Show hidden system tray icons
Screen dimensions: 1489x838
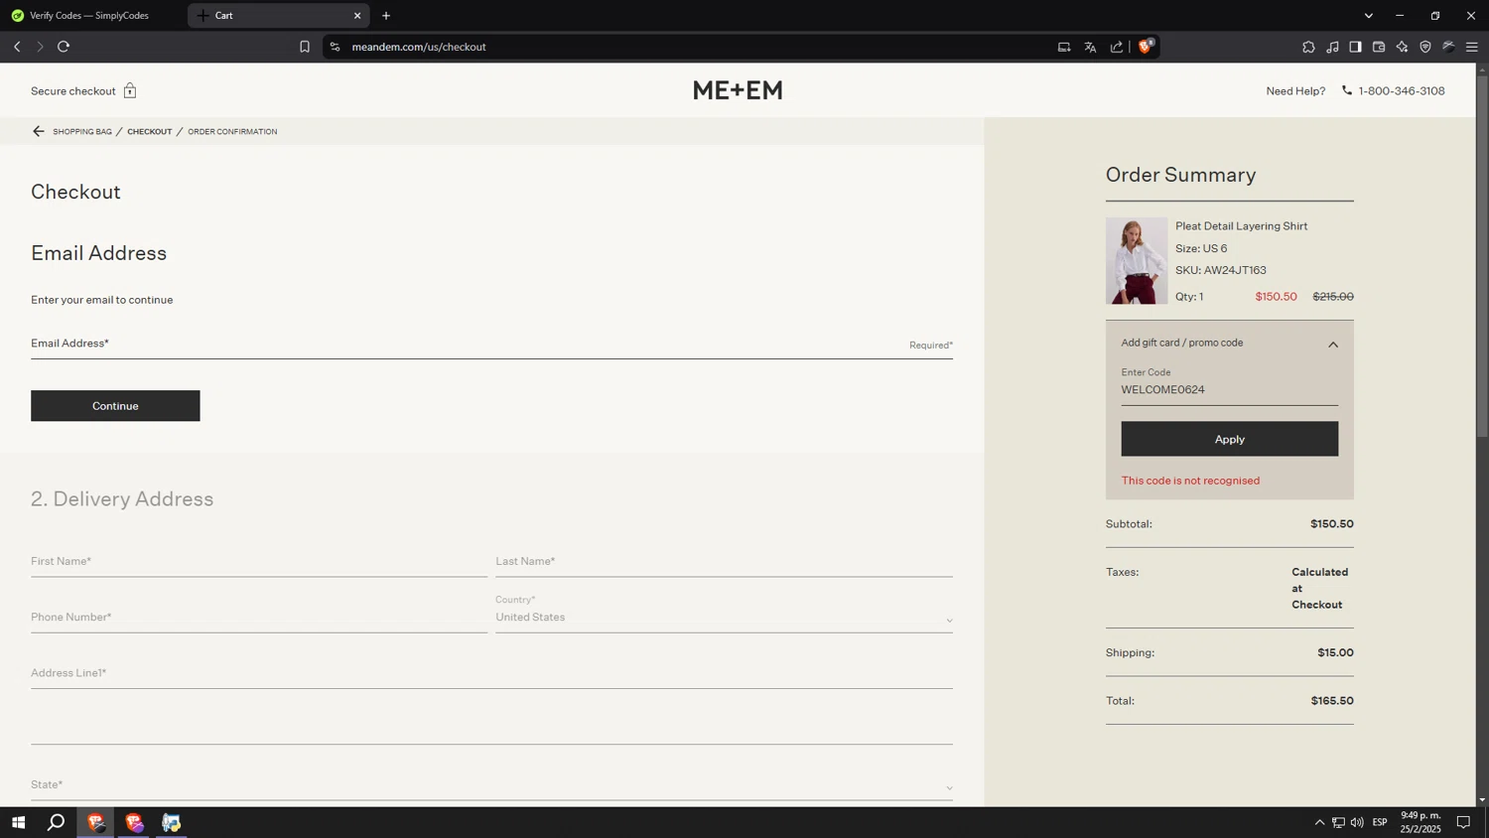click(x=1319, y=822)
